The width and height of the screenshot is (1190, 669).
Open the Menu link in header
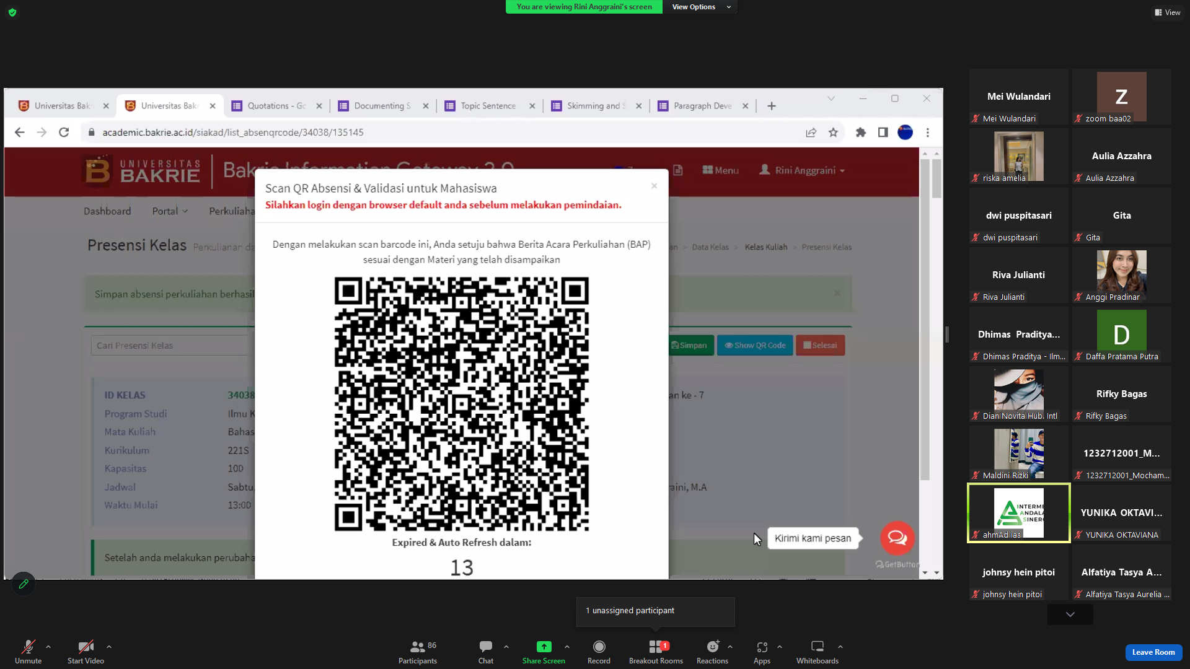720,170
